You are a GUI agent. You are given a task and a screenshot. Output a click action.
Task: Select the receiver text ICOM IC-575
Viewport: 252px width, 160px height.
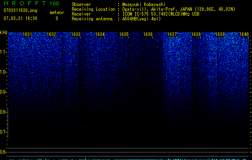tap(136, 14)
